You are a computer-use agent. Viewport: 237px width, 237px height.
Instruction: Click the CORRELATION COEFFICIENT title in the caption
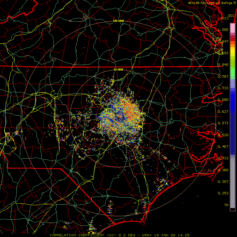pos(77,235)
